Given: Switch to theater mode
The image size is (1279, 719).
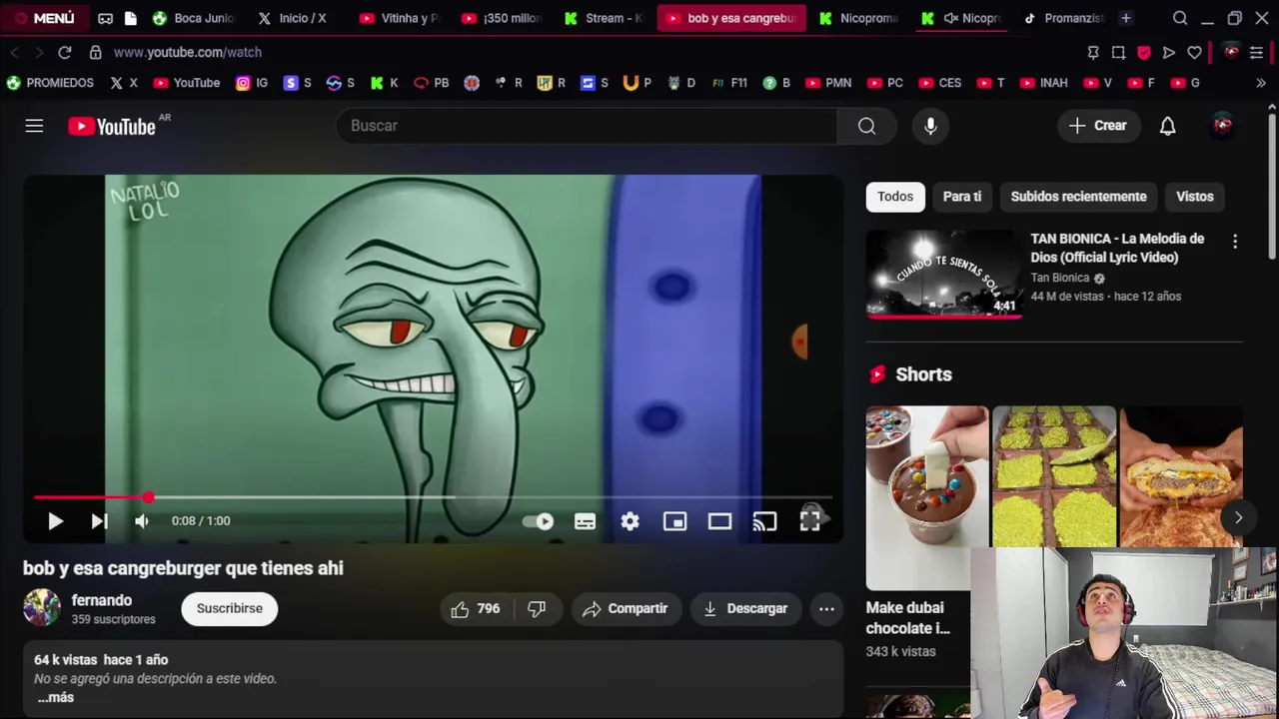Looking at the screenshot, I should pyautogui.click(x=719, y=521).
